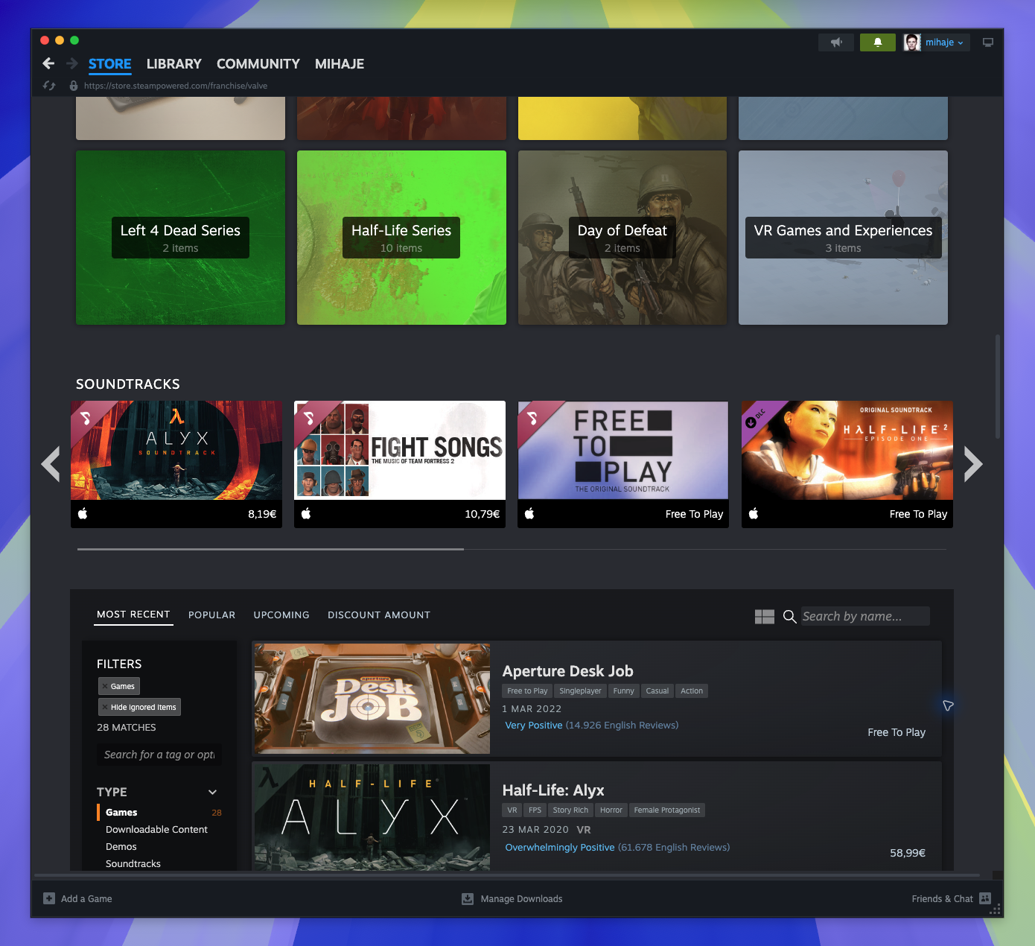Click the Action tag on Desk Job
Viewport: 1035px width, 946px height.
click(692, 691)
